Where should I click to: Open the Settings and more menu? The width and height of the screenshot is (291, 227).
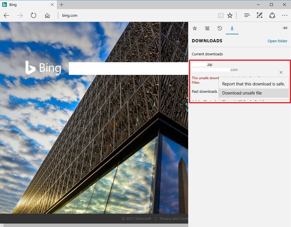(x=284, y=15)
